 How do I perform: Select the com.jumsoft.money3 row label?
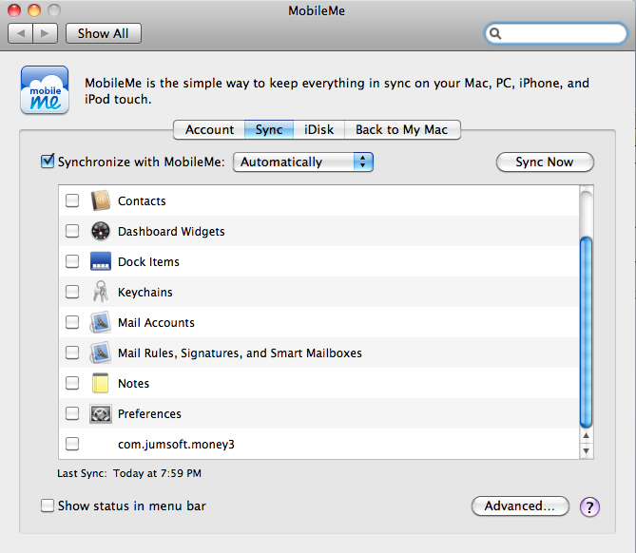coord(176,445)
